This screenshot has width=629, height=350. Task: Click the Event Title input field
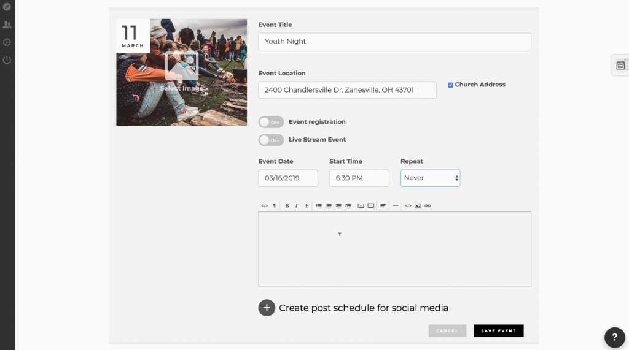tap(394, 42)
